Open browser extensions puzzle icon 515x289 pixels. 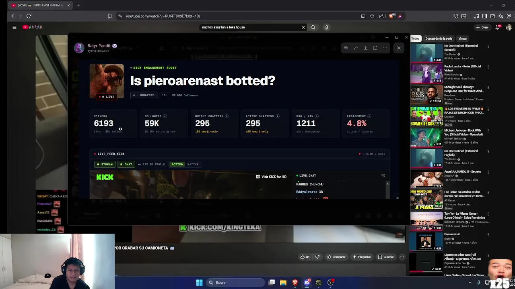pos(456,16)
